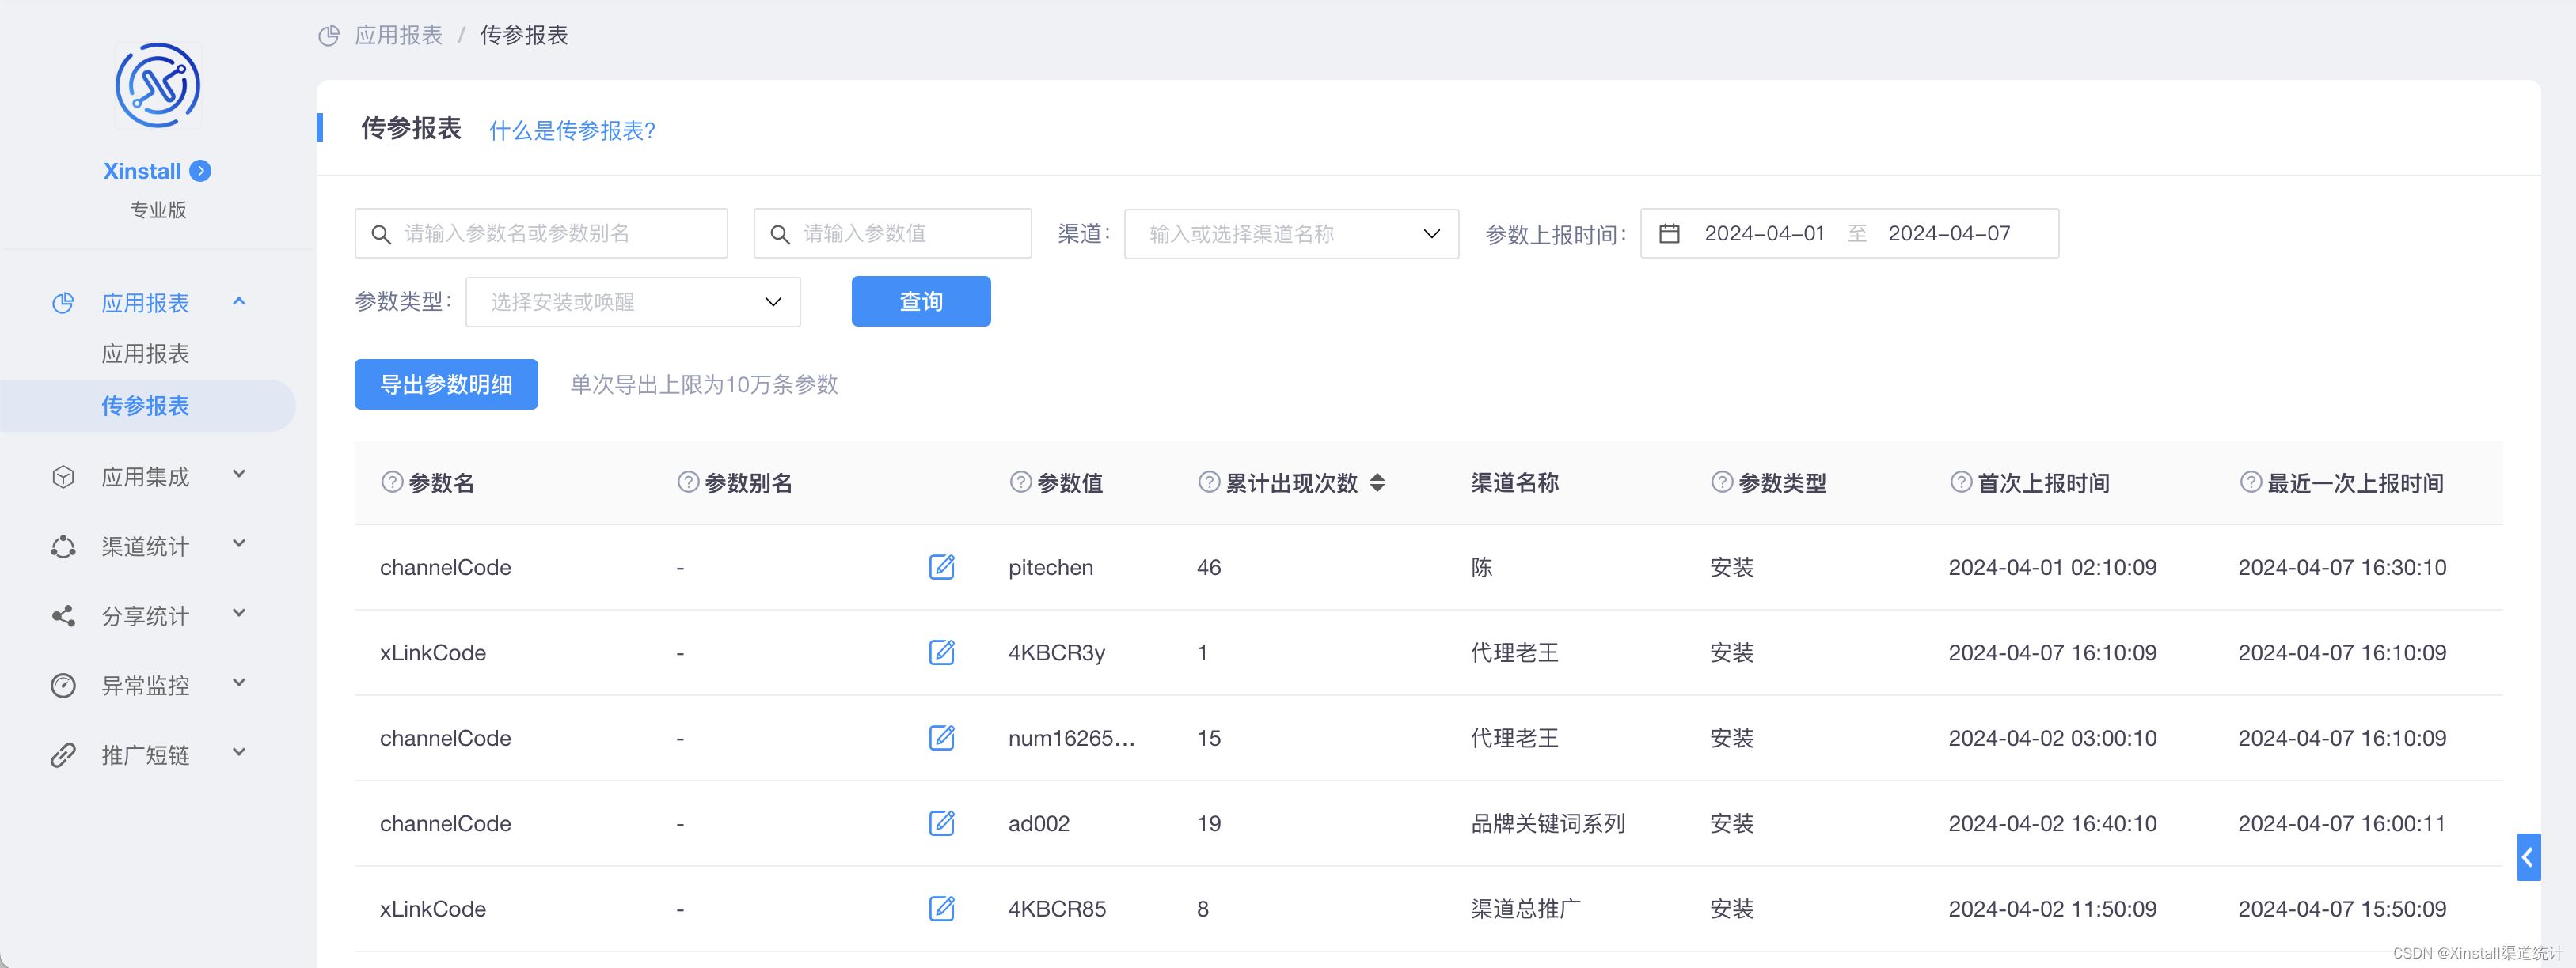
Task: Open the 渠道 channel name dropdown
Action: 1290,233
